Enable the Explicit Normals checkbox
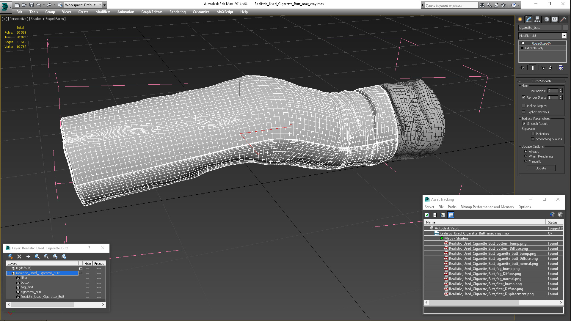 point(524,112)
